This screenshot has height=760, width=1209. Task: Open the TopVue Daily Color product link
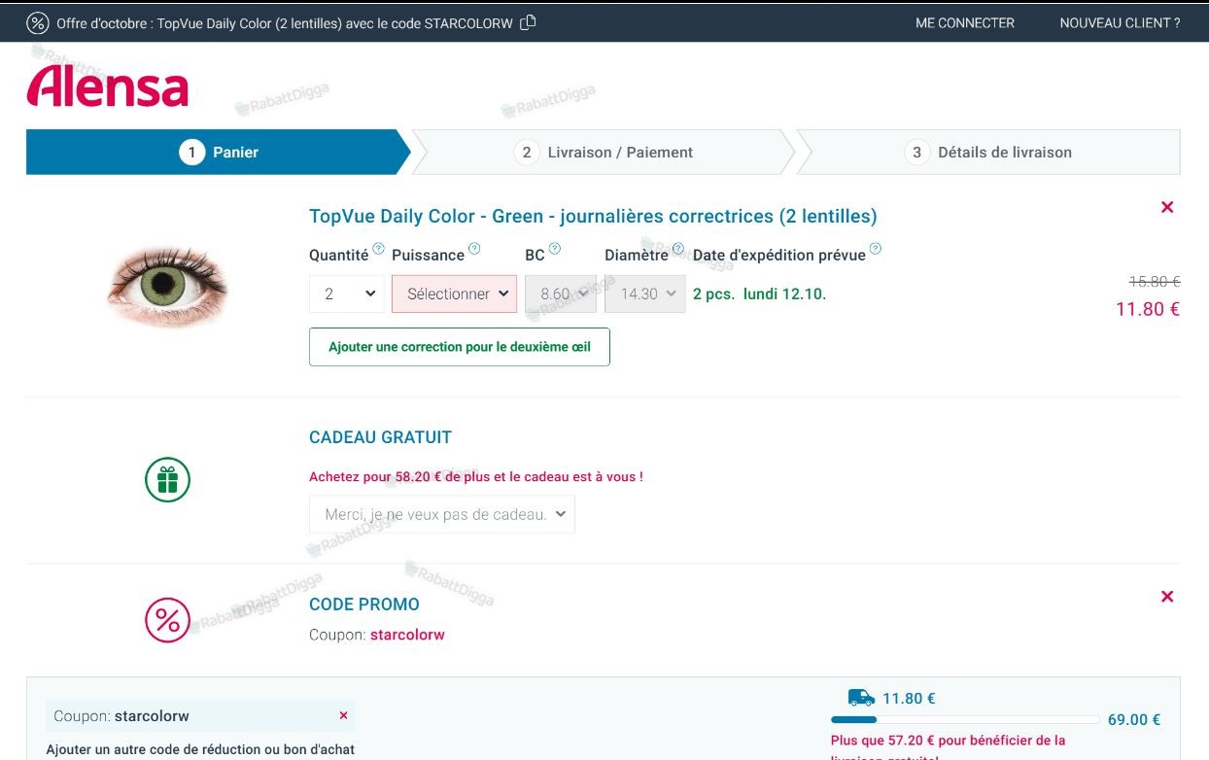coord(593,216)
